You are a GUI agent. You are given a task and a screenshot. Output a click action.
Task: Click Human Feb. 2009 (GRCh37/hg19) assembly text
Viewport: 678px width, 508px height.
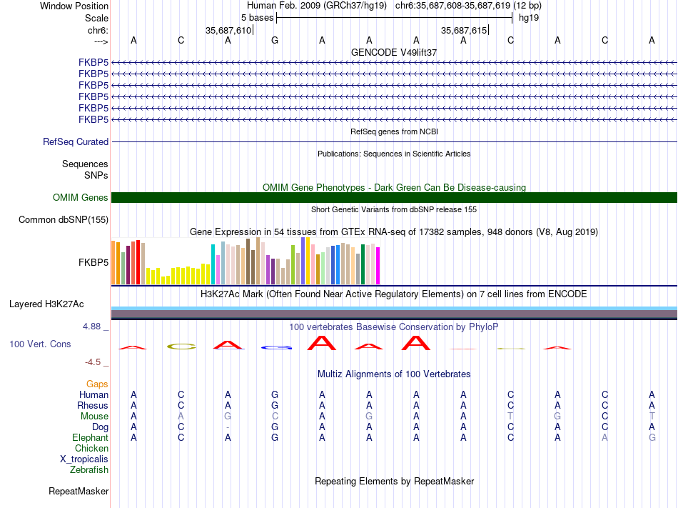pos(316,6)
